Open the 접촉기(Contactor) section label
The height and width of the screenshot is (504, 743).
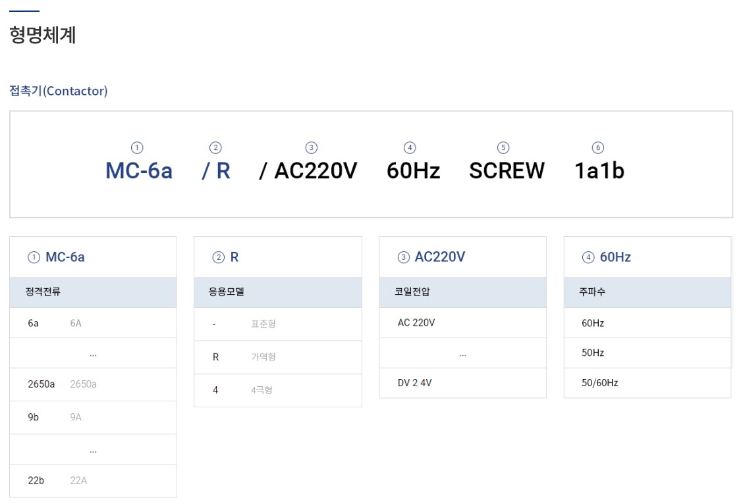point(59,91)
